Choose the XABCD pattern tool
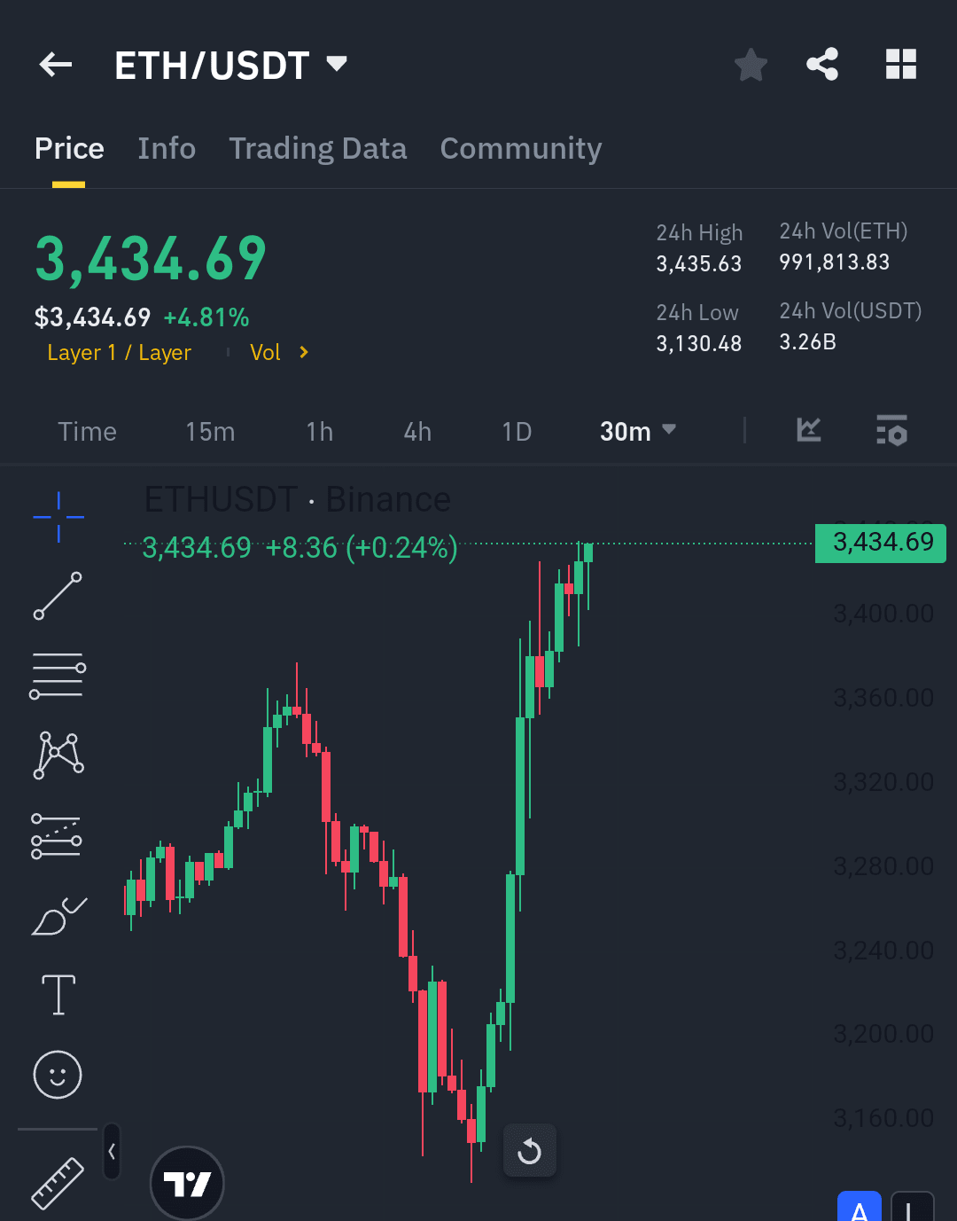957x1221 pixels. [58, 755]
